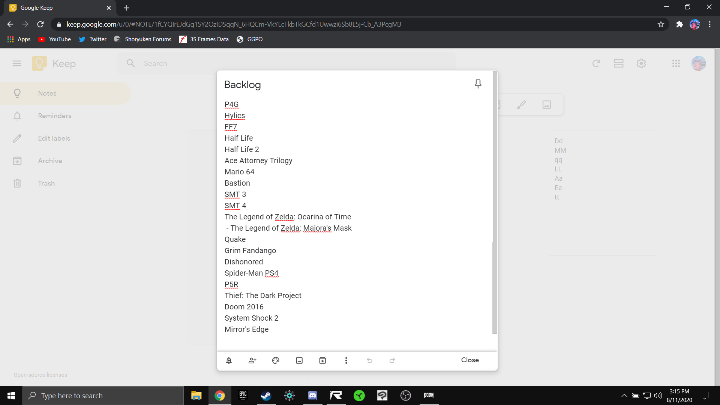Image resolution: width=720 pixels, height=405 pixels.
Task: Click the Remind me bell icon
Action: (229, 360)
